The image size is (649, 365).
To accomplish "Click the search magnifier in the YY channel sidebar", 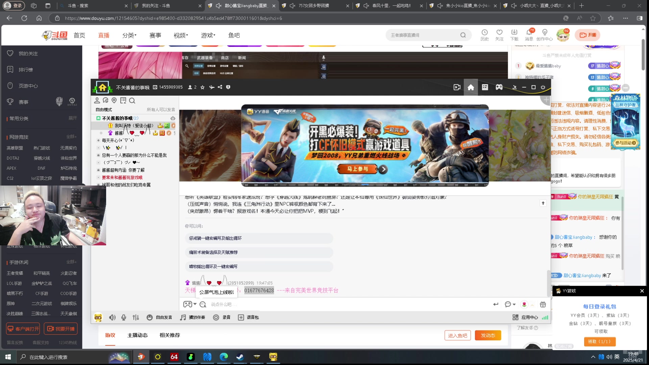I will pyautogui.click(x=132, y=100).
